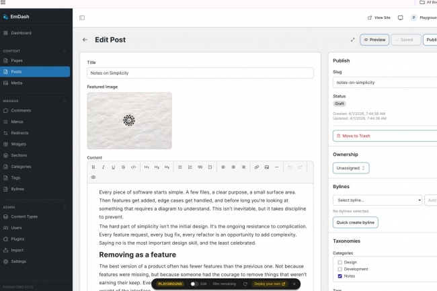Click the back arrow next to Edit Post
The height and width of the screenshot is (291, 437).
(85, 40)
